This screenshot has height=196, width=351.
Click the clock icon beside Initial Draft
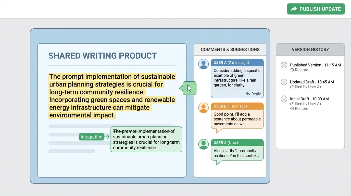click(x=284, y=99)
